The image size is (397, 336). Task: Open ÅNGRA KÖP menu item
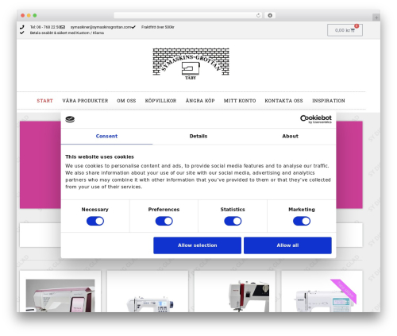point(200,101)
